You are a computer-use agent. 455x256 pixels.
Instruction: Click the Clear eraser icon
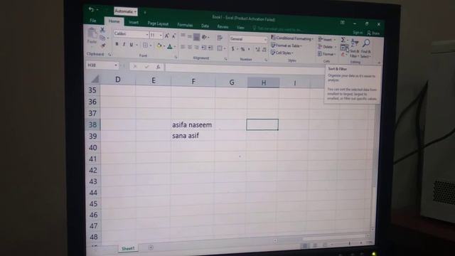point(343,54)
